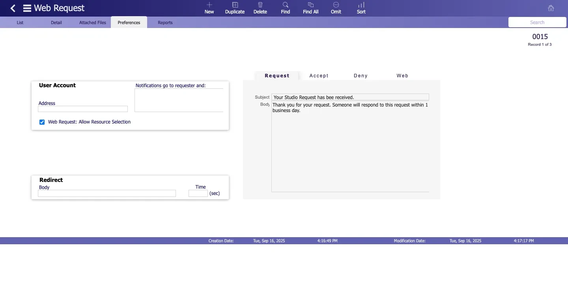Switch to the Deny message tab
This screenshot has width=568, height=307.
(x=361, y=75)
